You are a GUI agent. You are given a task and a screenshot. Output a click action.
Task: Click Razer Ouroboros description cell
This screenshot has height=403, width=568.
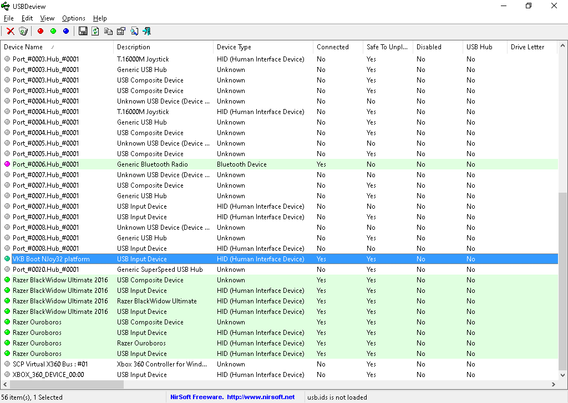pyautogui.click(x=141, y=343)
